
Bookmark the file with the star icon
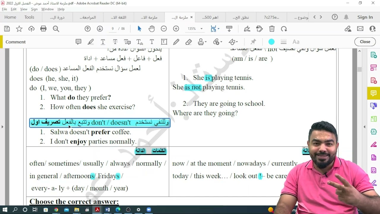pyautogui.click(x=19, y=29)
